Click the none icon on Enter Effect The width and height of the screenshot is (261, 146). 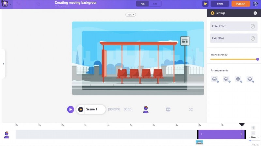[253, 26]
